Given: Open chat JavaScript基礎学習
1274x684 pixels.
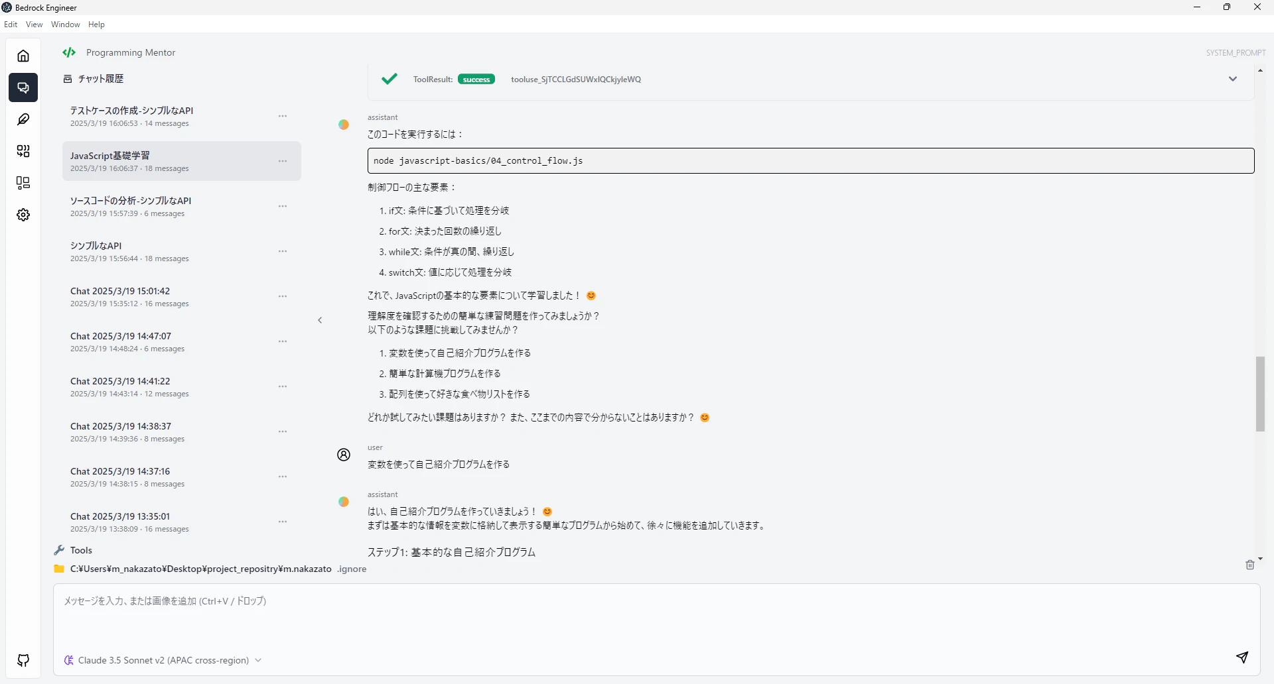Looking at the screenshot, I should [181, 161].
